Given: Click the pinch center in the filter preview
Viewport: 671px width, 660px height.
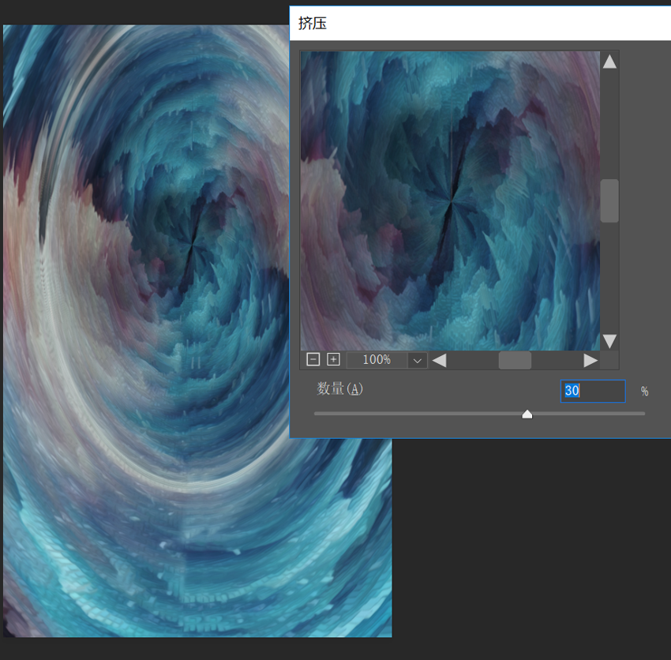Looking at the screenshot, I should point(452,201).
